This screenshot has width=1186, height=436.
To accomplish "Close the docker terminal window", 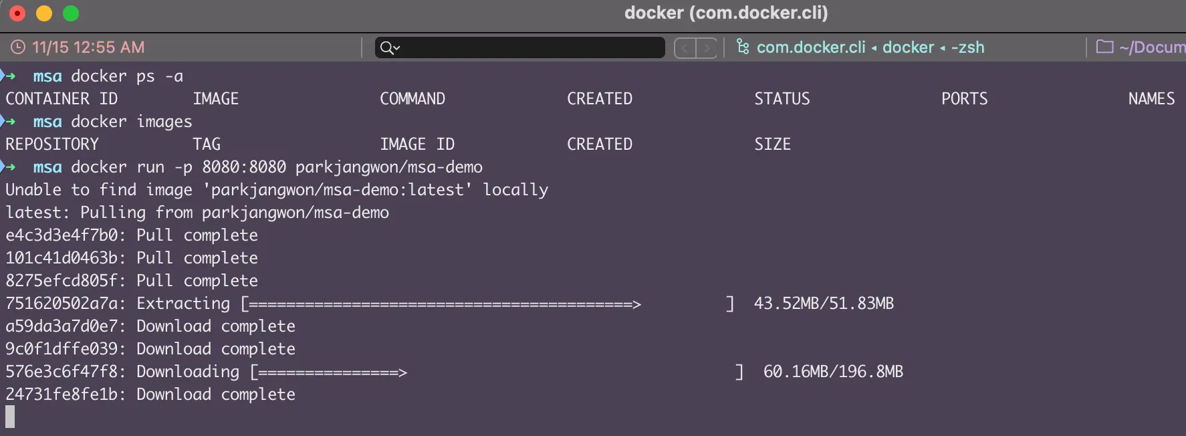I will [x=17, y=13].
